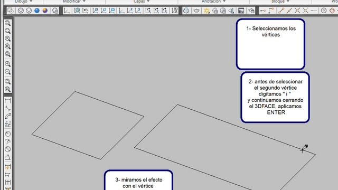
Task: Enable the Midpoint object snap icon
Action: coord(289,11)
